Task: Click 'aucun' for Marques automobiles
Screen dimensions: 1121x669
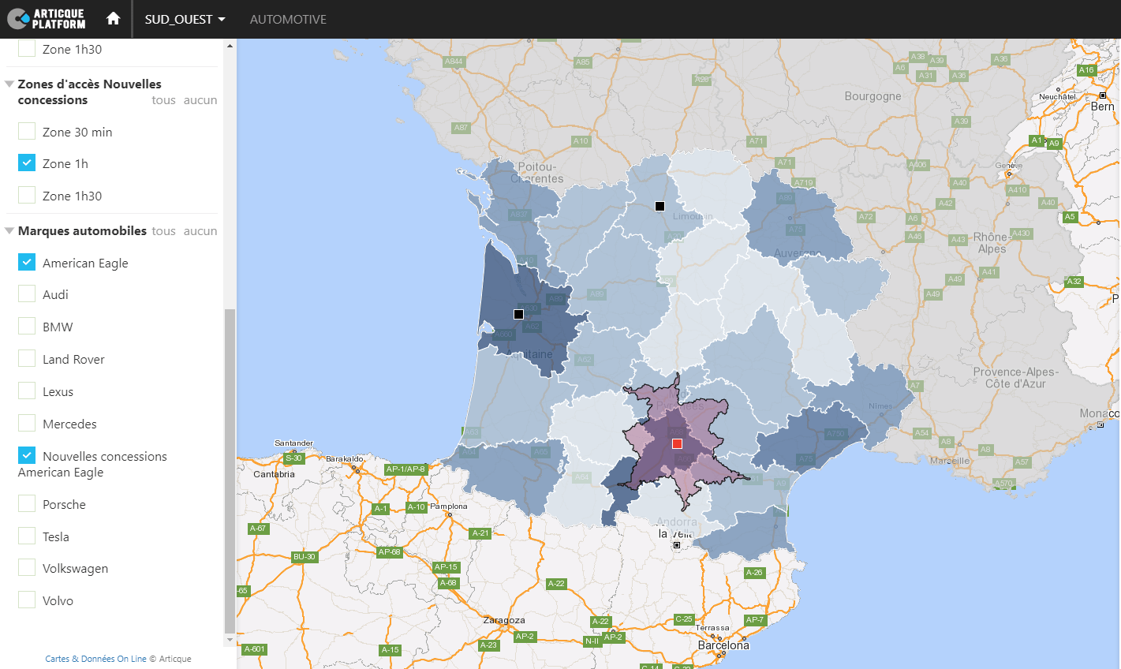Action: pyautogui.click(x=200, y=231)
